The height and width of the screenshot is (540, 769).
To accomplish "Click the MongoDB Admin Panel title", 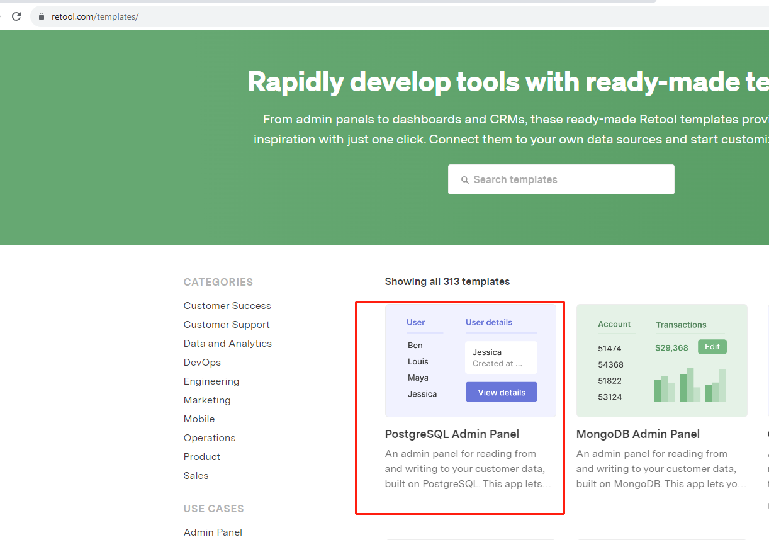I will pyautogui.click(x=638, y=434).
